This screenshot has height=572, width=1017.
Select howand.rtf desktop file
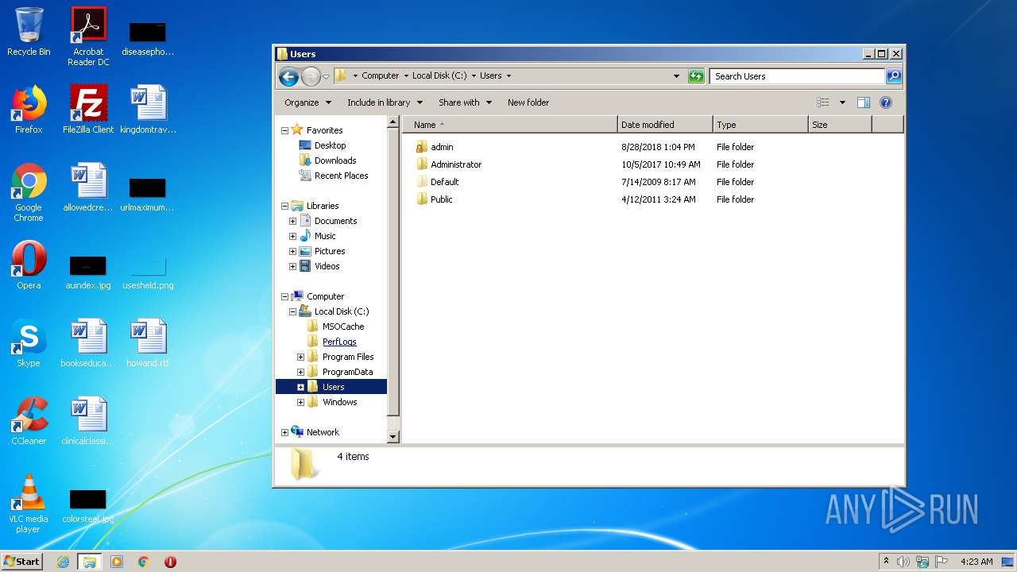[148, 343]
